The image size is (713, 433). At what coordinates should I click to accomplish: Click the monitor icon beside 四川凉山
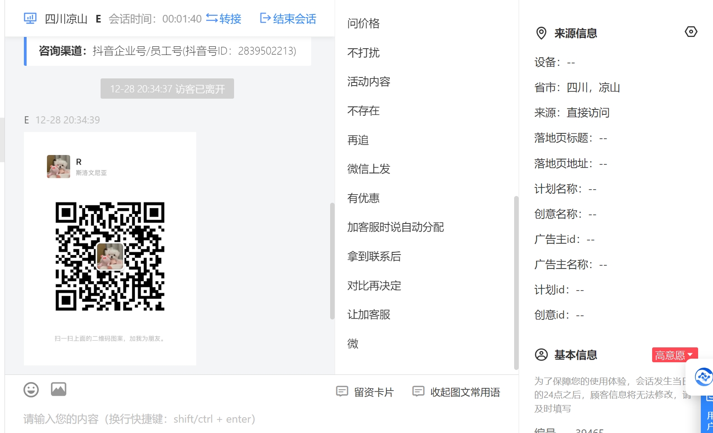pos(30,18)
